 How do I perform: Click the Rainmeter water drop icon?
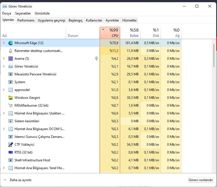[11, 51]
